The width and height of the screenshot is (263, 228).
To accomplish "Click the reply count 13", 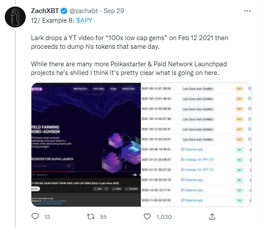I will point(48,216).
